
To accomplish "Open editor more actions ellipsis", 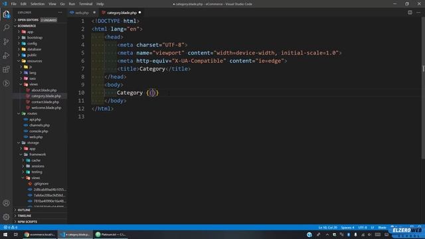I will [x=418, y=13].
